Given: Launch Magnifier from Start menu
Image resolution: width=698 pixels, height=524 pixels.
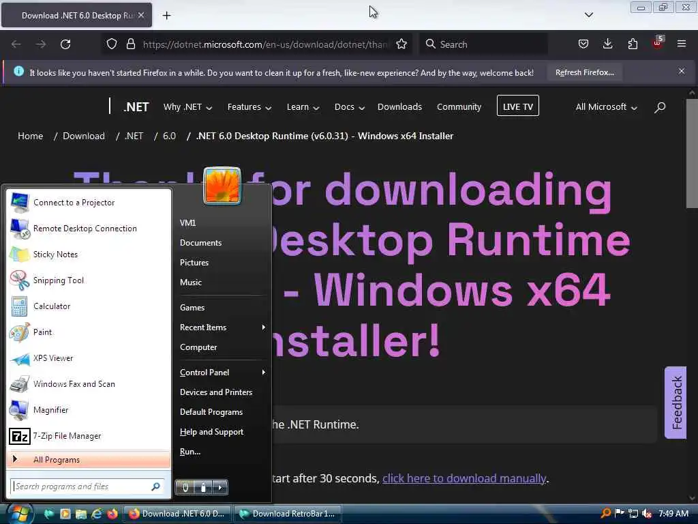Looking at the screenshot, I should pyautogui.click(x=89, y=410).
